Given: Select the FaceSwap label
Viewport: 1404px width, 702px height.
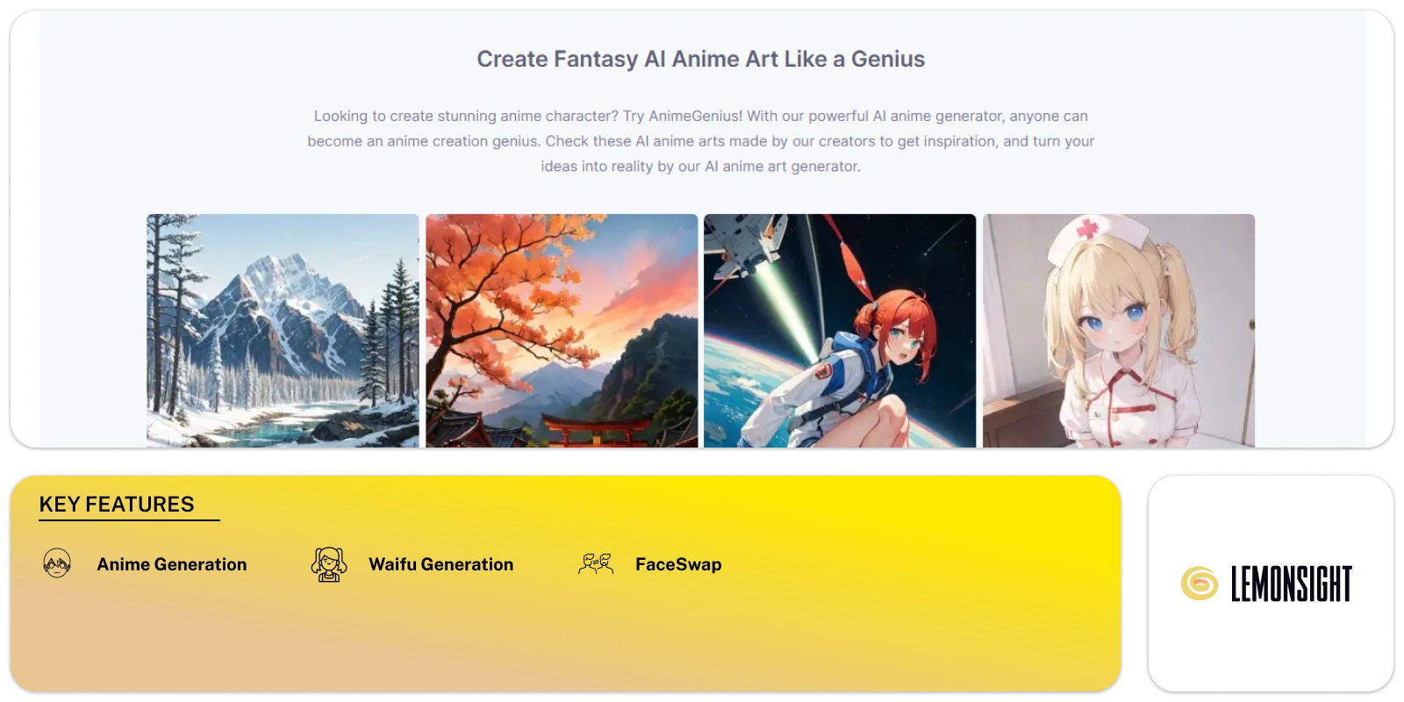Looking at the screenshot, I should coord(678,564).
